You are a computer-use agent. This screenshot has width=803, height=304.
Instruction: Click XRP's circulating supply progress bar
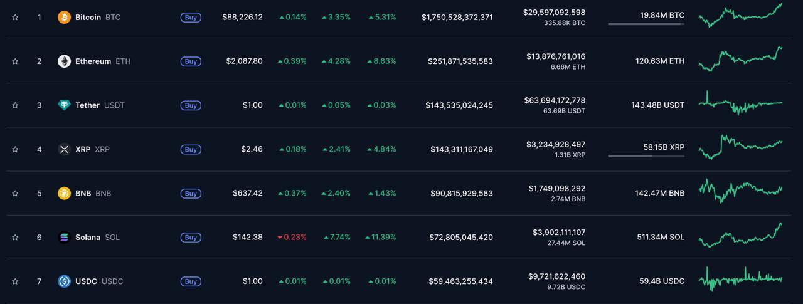(646, 156)
